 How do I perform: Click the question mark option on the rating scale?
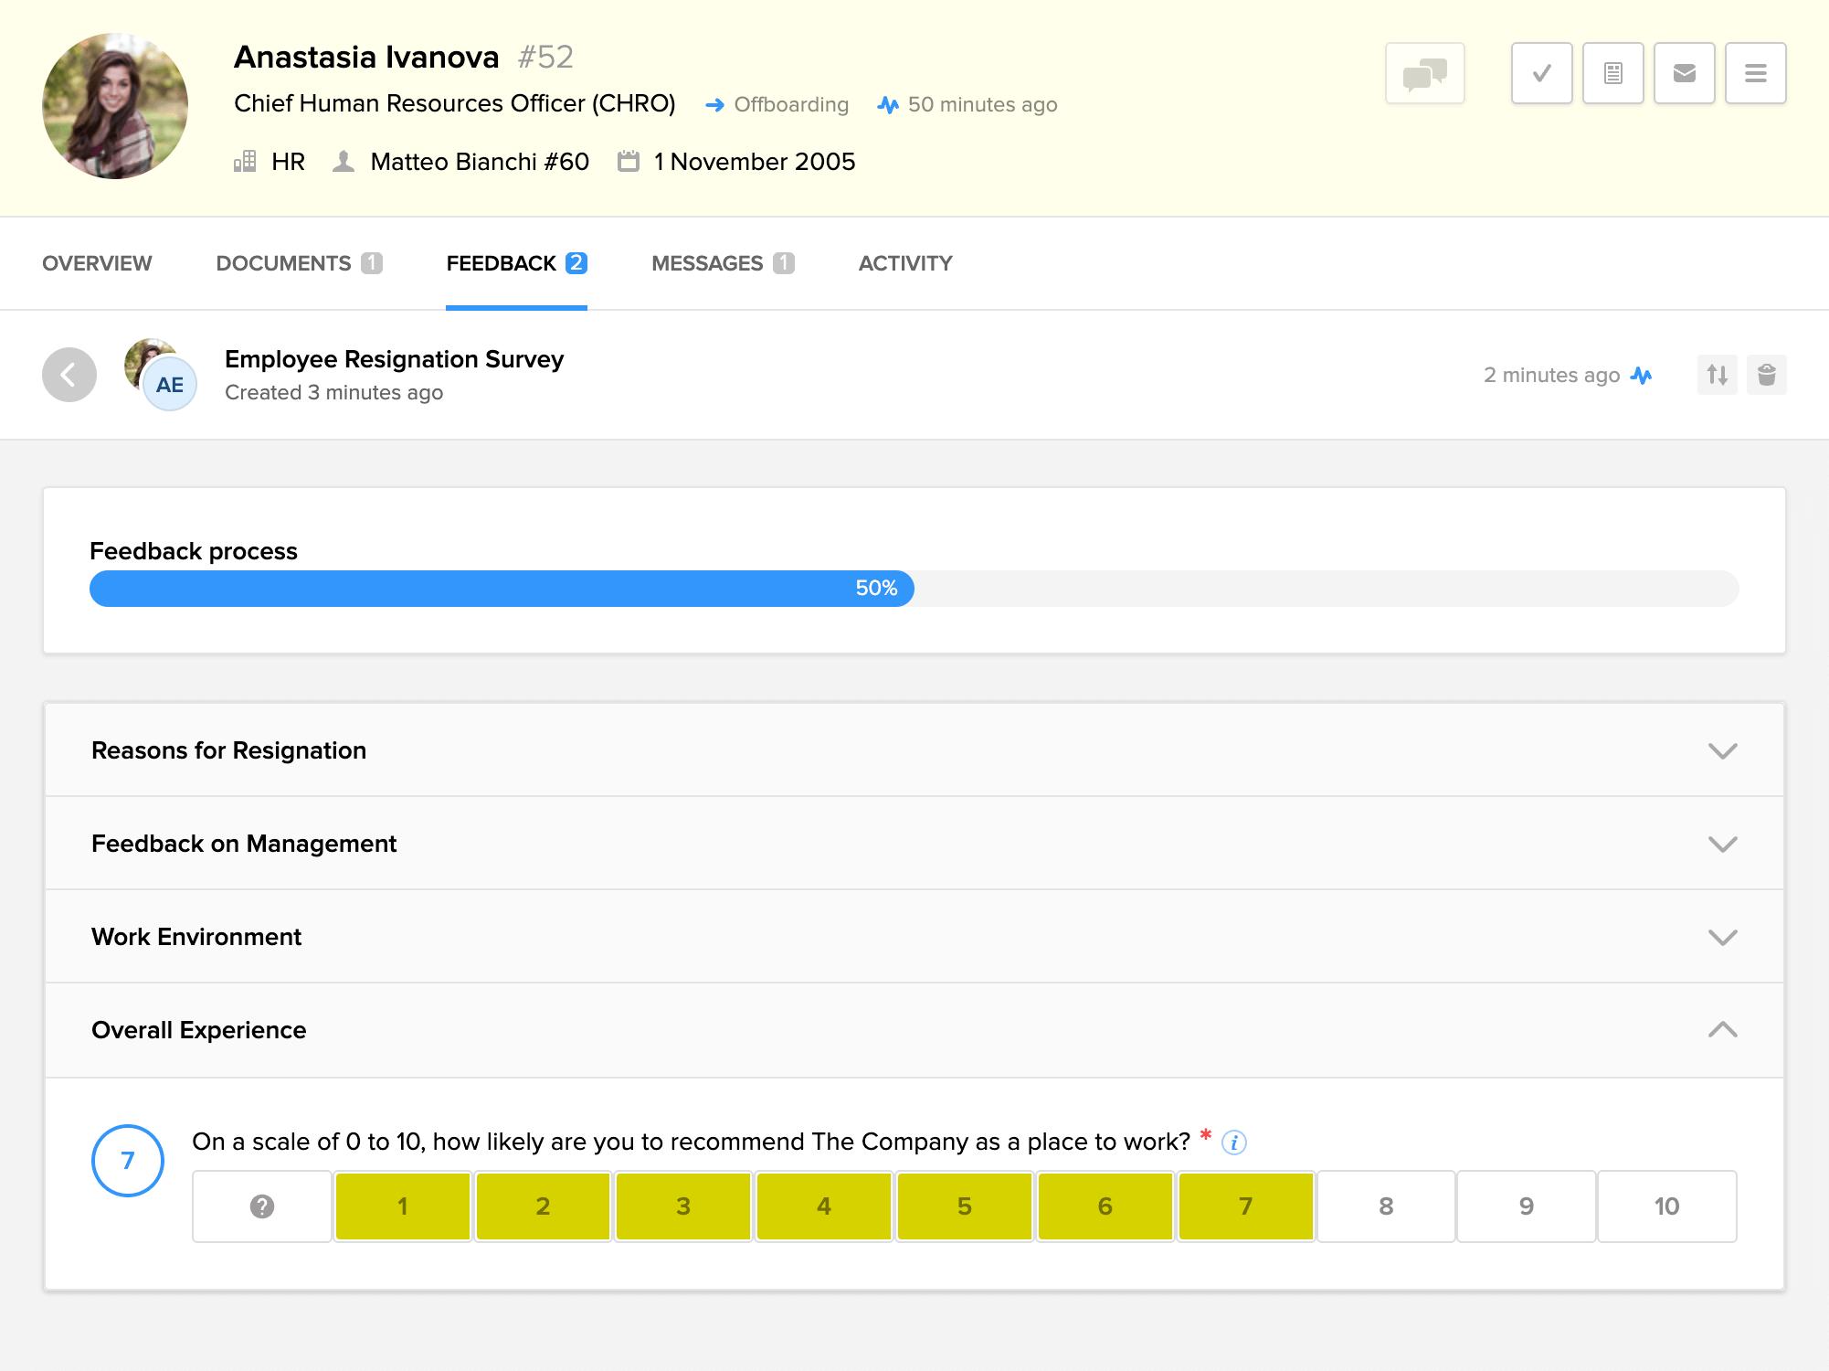point(261,1206)
